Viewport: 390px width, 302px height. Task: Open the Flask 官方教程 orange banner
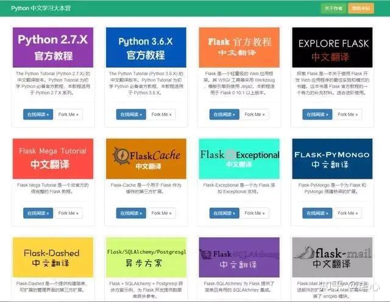(x=239, y=48)
